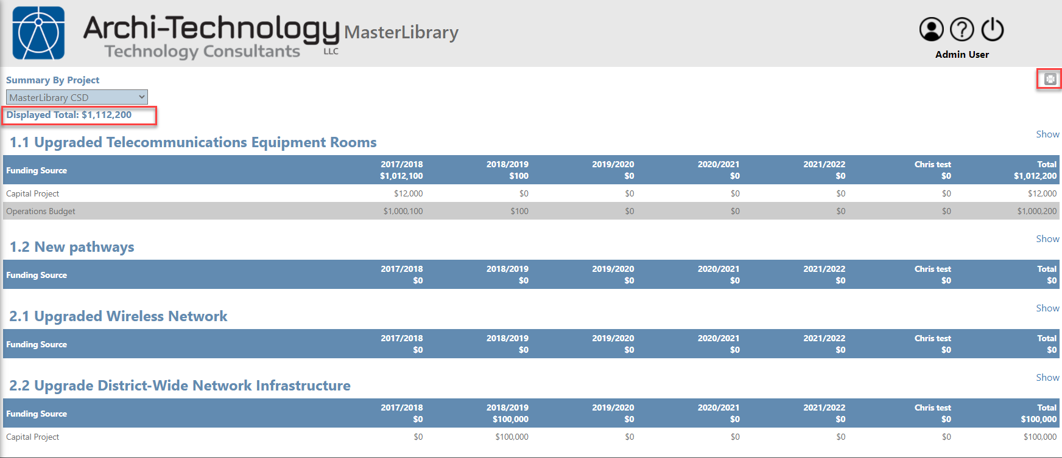The image size is (1062, 458).
Task: Show details for 2.1 Upgraded Wireless Network
Action: [1047, 308]
